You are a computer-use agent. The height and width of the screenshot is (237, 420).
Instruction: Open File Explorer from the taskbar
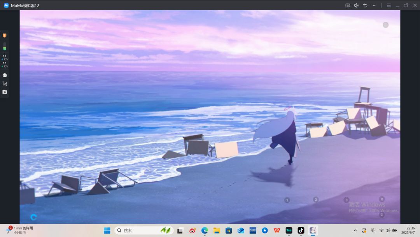[x=217, y=230]
